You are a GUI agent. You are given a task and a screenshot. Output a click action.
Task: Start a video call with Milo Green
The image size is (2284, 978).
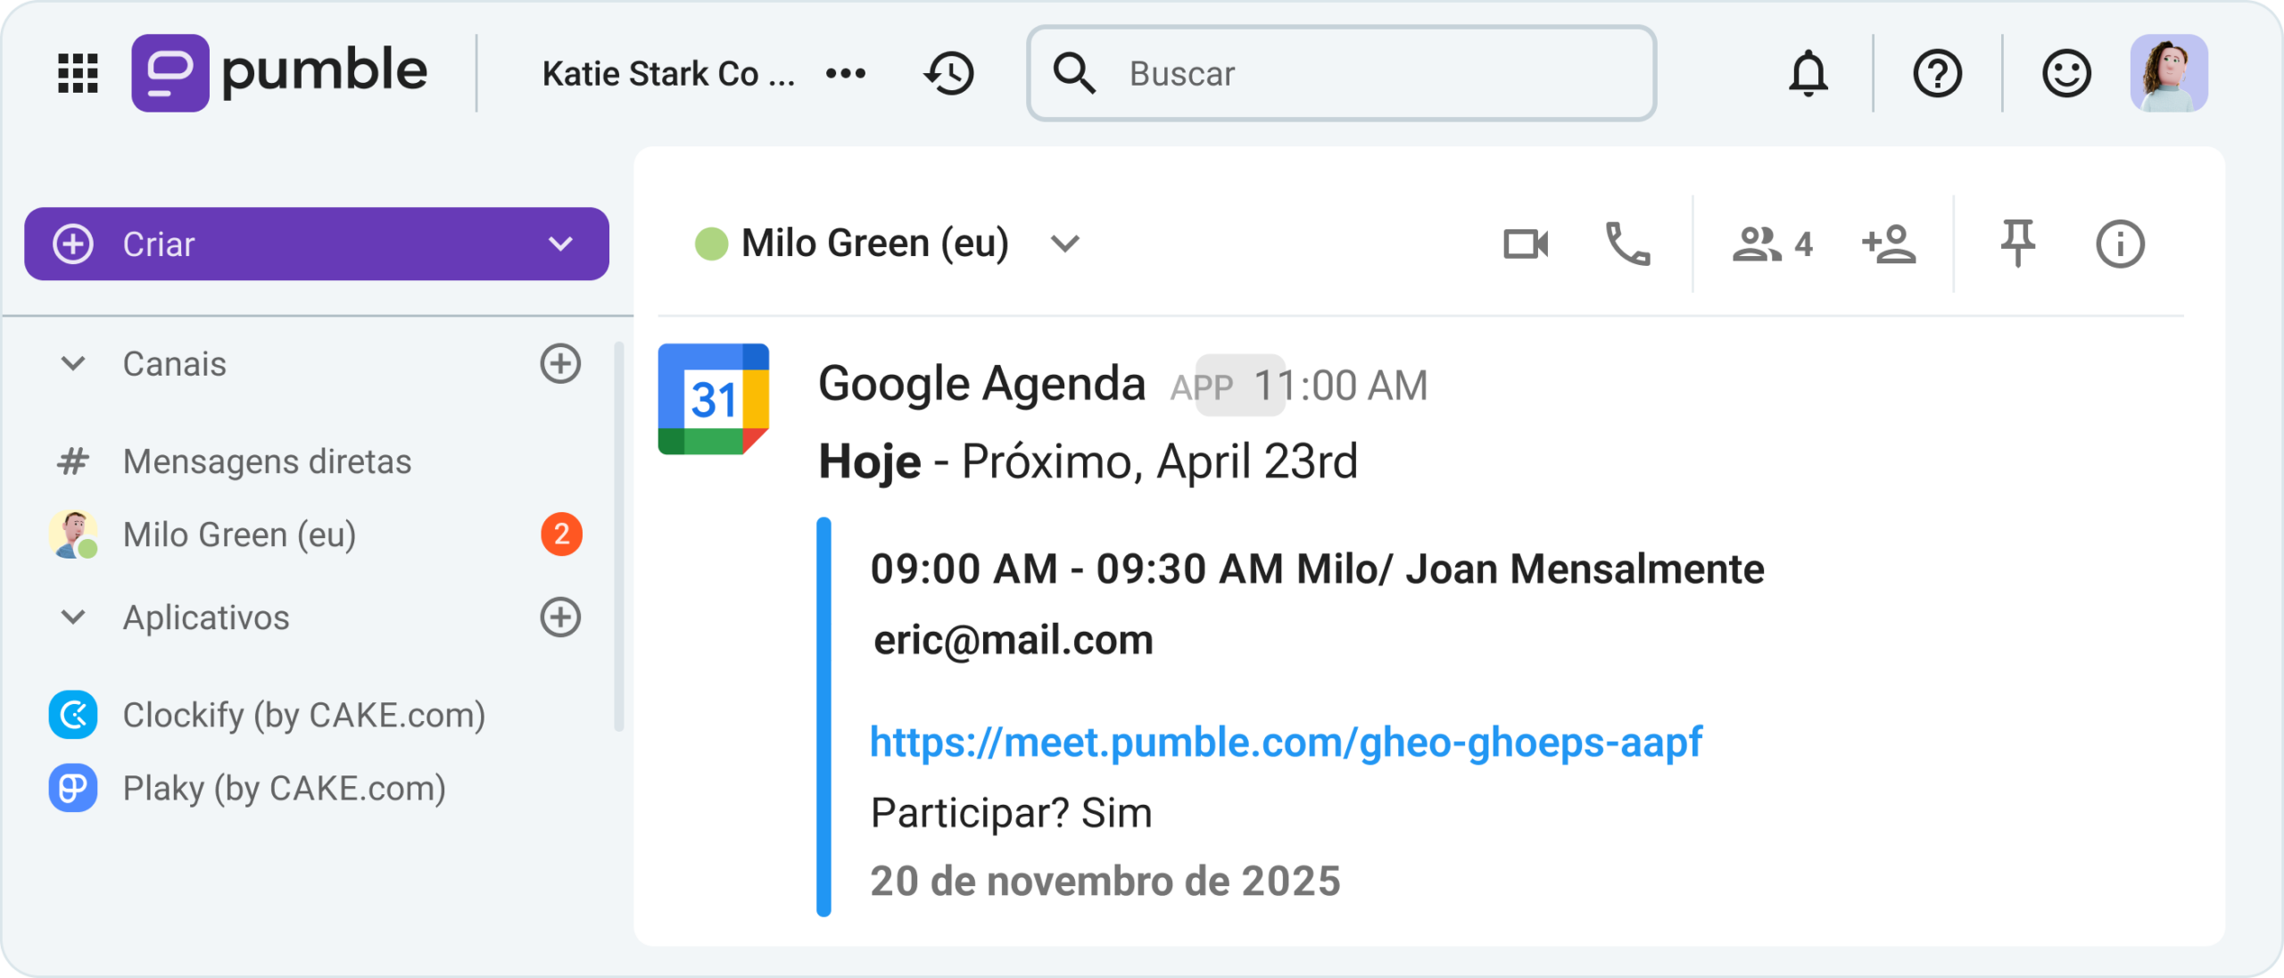click(1526, 244)
